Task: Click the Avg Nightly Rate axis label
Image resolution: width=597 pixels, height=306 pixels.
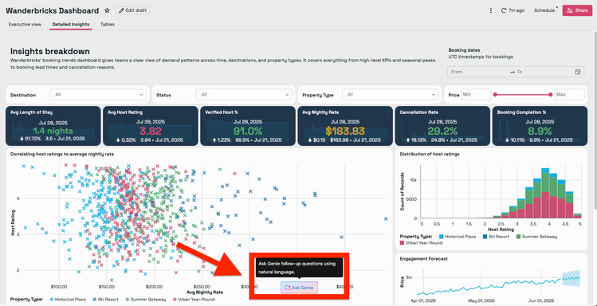Action: tap(205, 292)
